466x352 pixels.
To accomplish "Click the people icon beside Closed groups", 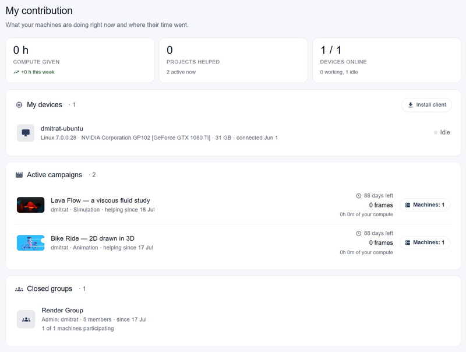I will click(19, 289).
